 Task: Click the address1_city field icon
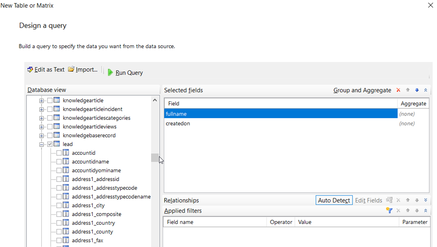click(66, 205)
